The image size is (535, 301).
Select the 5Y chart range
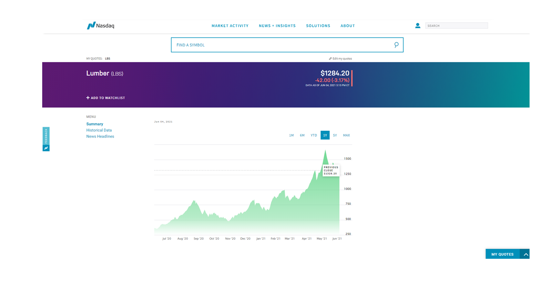click(x=335, y=135)
